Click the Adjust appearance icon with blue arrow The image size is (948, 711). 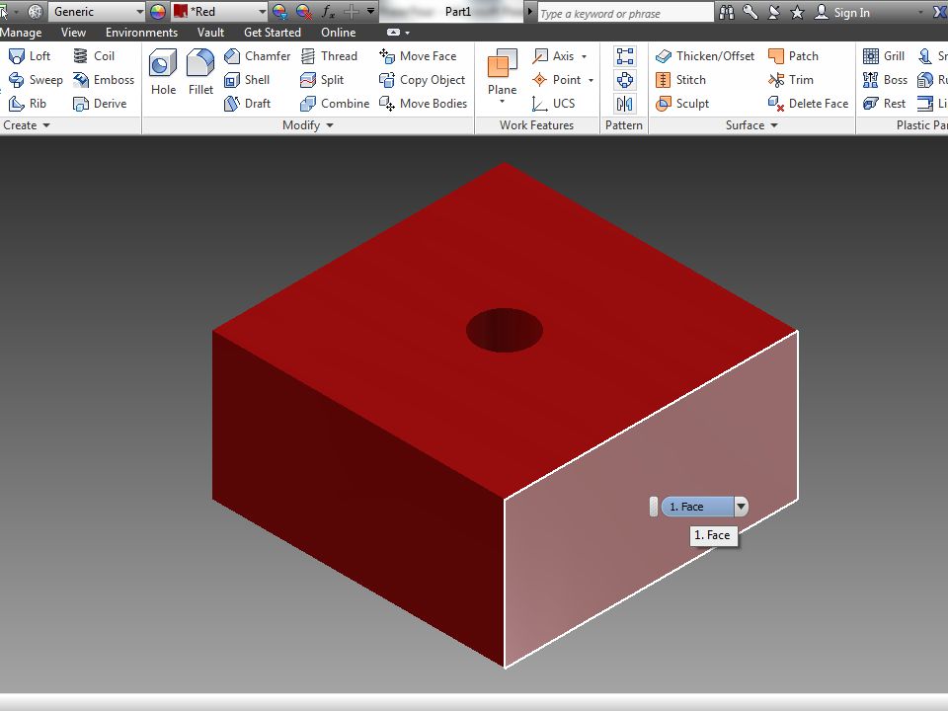(279, 12)
